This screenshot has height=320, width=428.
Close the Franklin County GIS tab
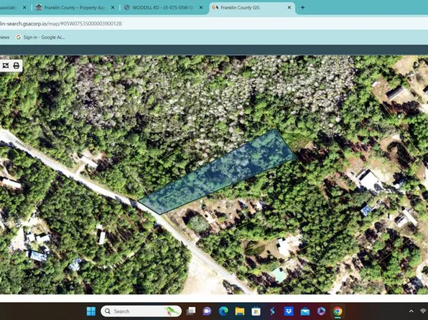[x=289, y=8]
